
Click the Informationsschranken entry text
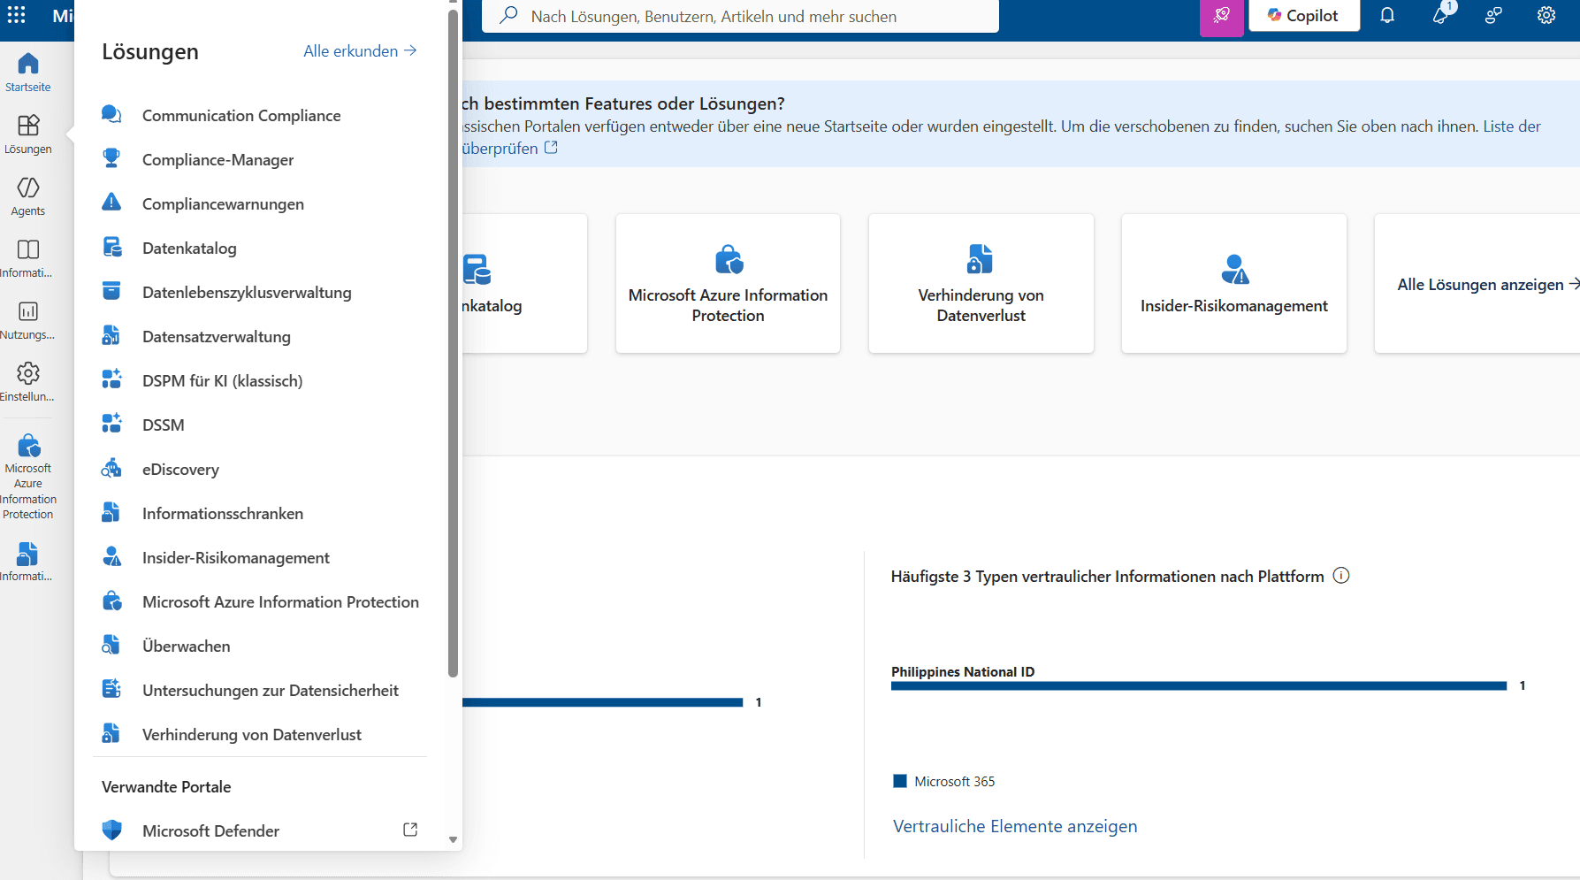[x=223, y=513]
